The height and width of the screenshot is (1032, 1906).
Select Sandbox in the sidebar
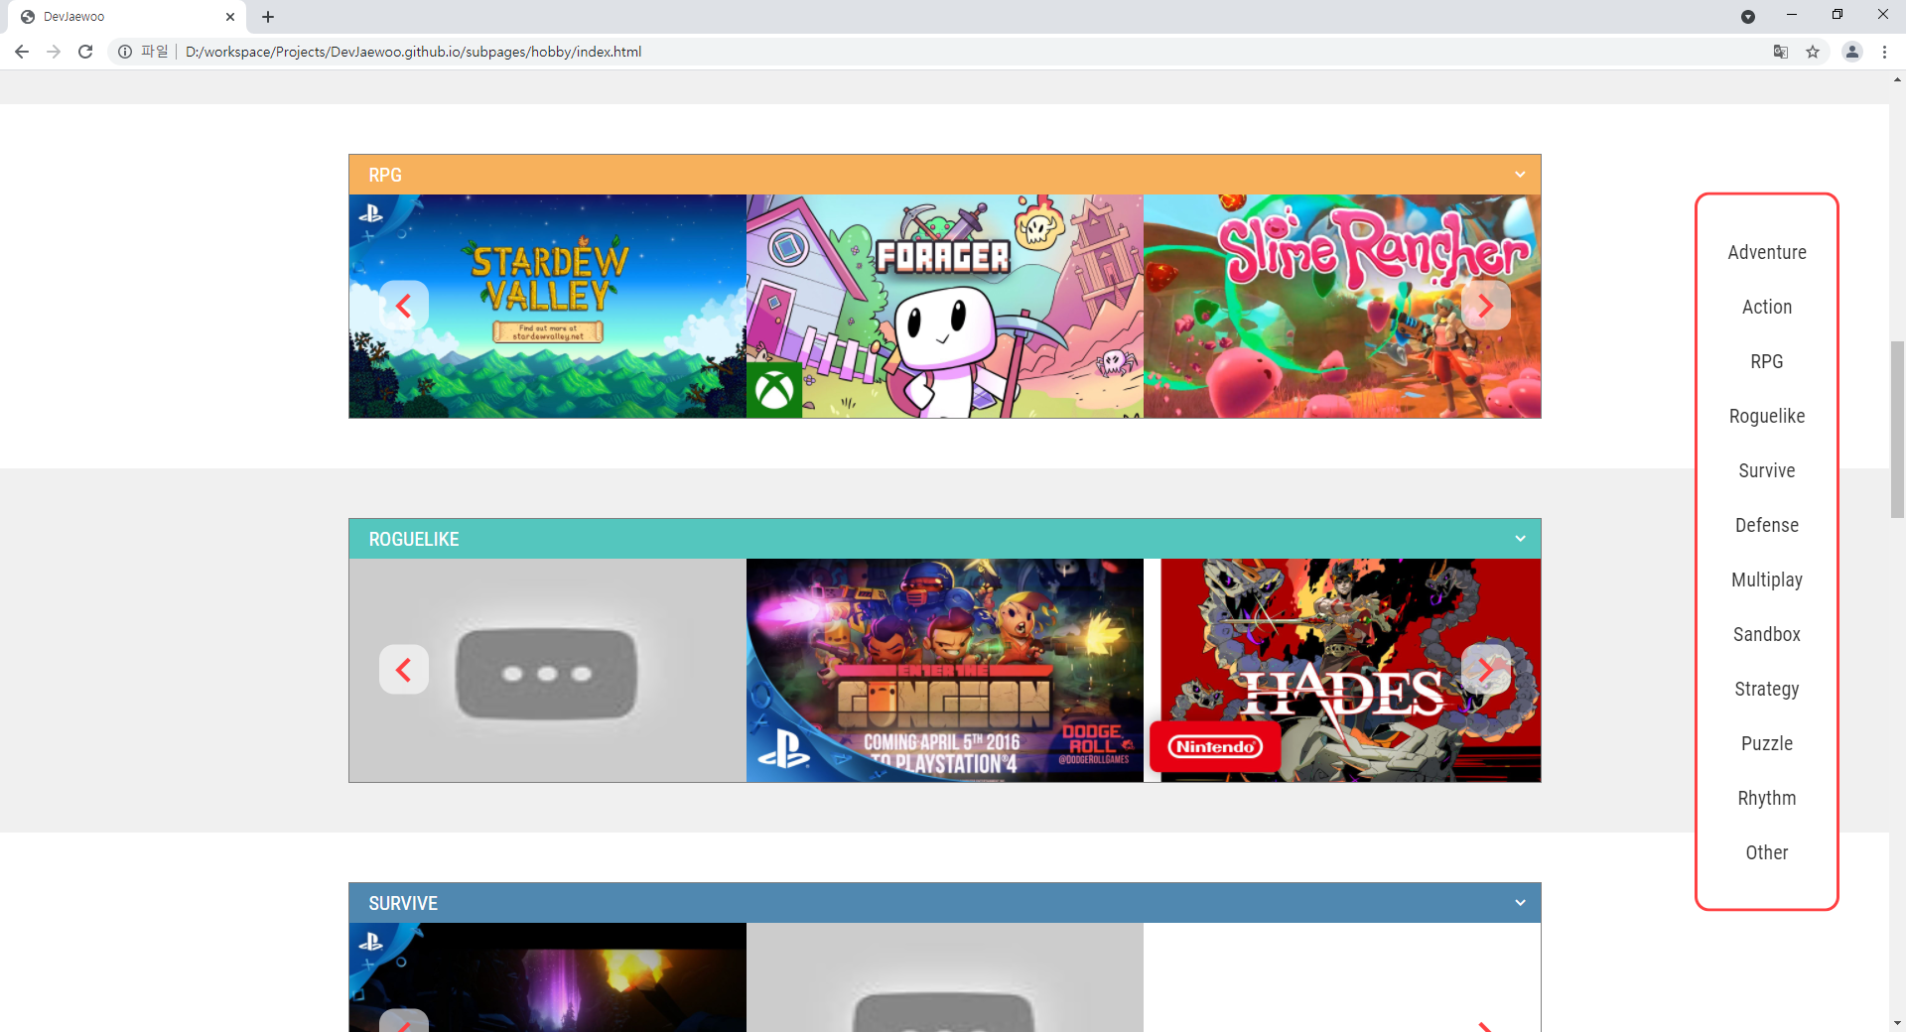[x=1767, y=634]
